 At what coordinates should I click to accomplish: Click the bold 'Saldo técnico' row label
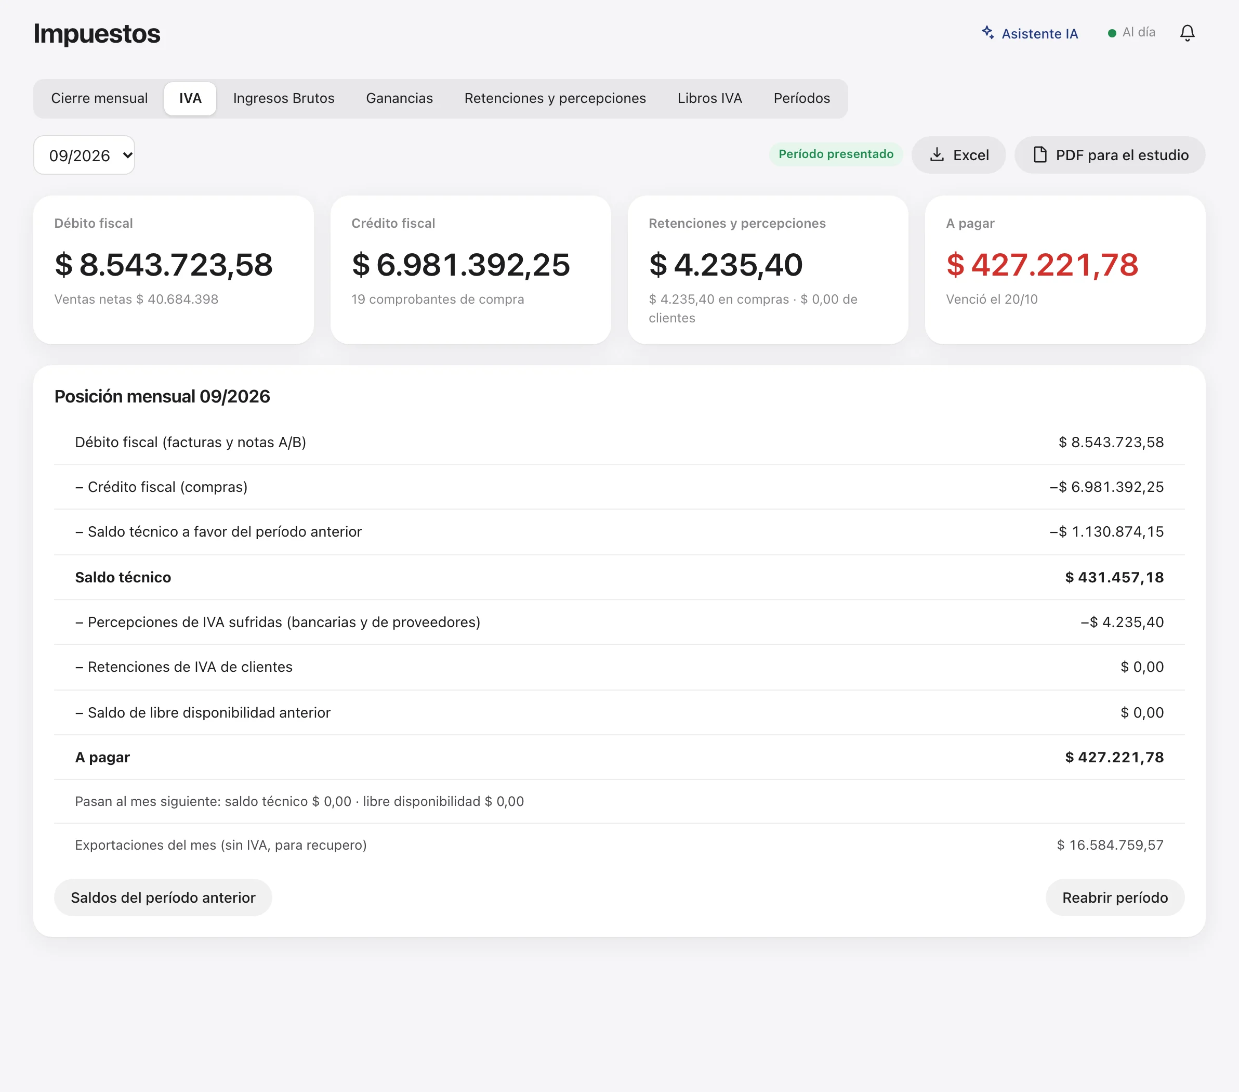click(x=123, y=577)
